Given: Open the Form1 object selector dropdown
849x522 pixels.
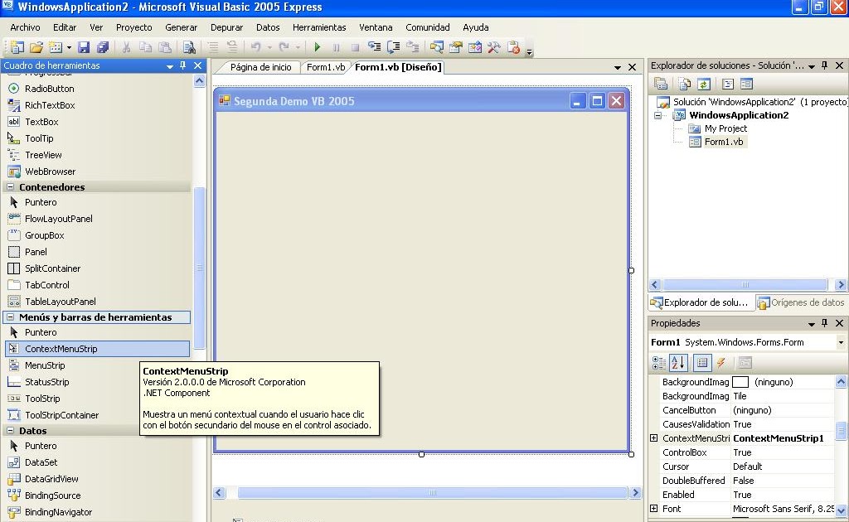Looking at the screenshot, I should coord(841,342).
